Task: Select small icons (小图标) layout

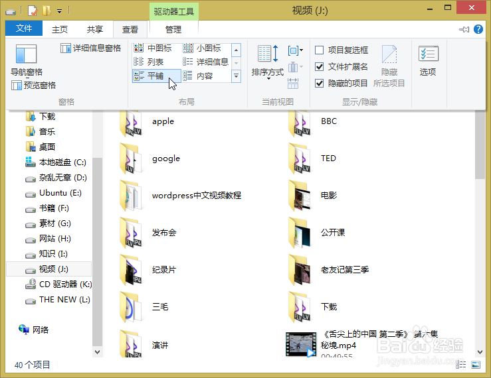Action: [x=202, y=48]
